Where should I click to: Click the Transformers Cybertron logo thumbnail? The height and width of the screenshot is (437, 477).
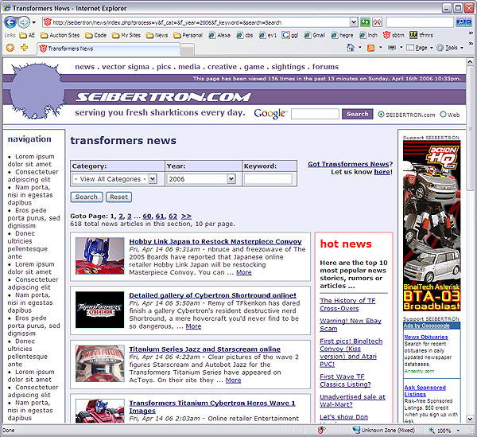[x=100, y=310]
